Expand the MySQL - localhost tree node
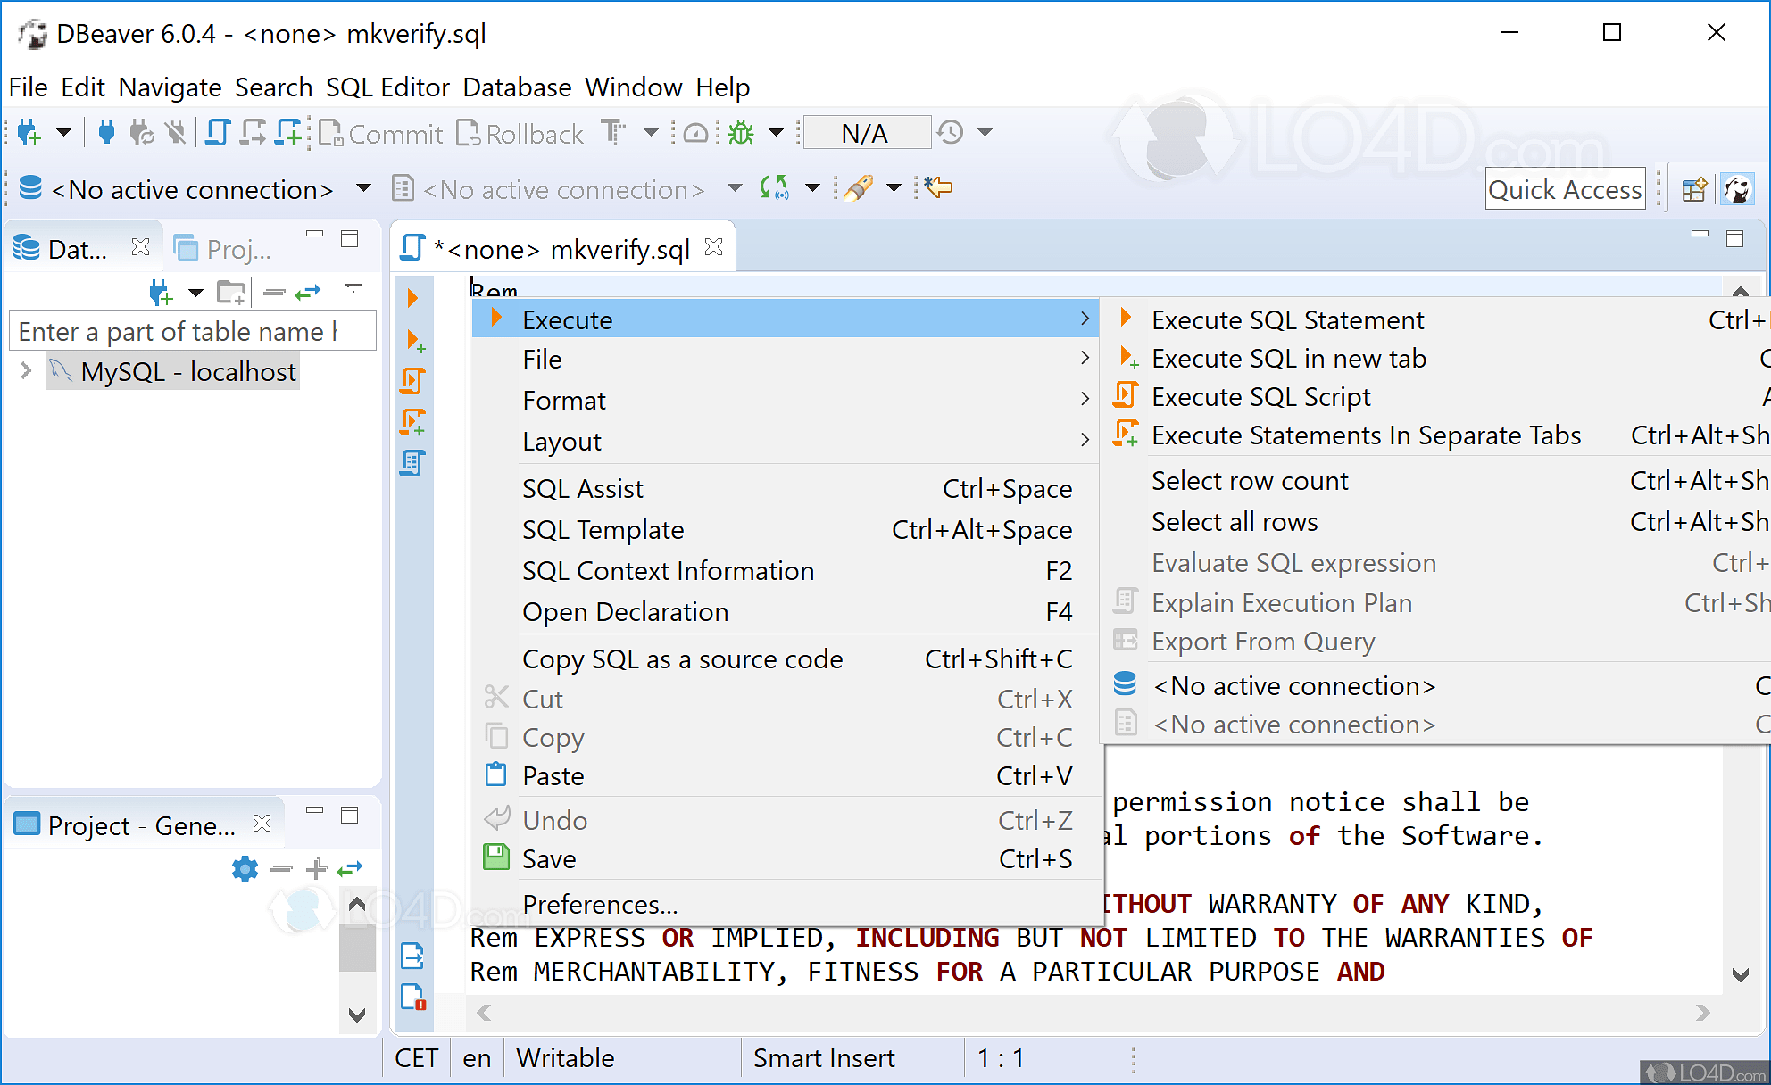Image resolution: width=1771 pixels, height=1085 pixels. (26, 371)
